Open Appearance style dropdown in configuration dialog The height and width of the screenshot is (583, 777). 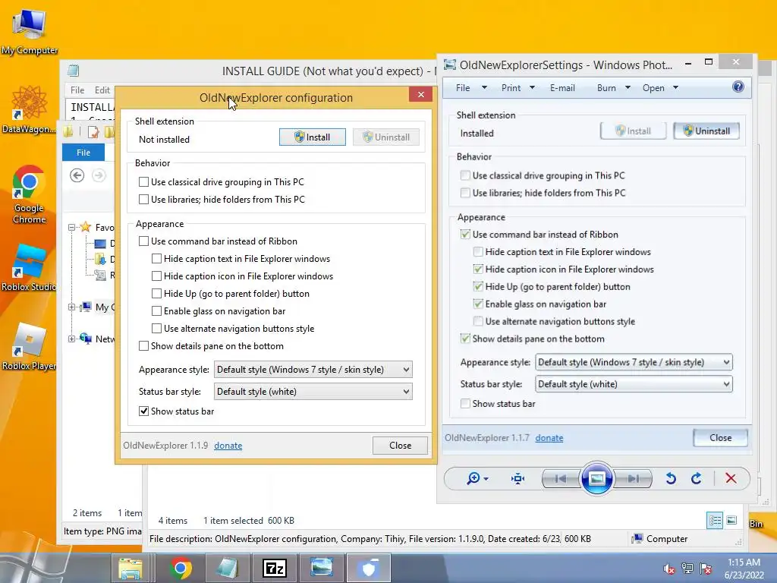pyautogui.click(x=313, y=370)
